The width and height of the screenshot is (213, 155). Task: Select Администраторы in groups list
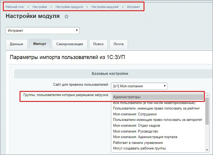click(158, 97)
